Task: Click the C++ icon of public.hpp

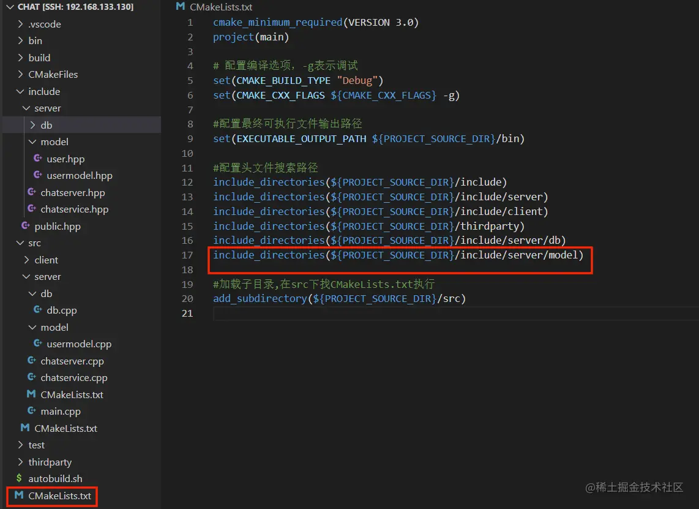Action: (x=26, y=225)
